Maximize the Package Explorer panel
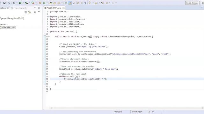The height and width of the screenshot is (114, 204). [39, 8]
